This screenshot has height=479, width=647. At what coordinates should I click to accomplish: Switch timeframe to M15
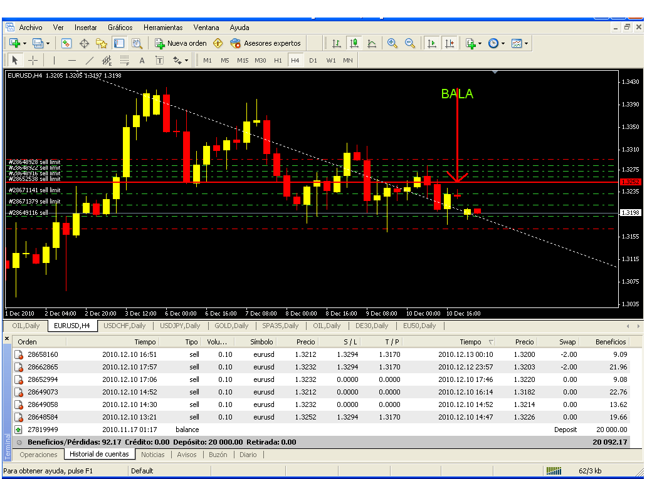coord(243,61)
